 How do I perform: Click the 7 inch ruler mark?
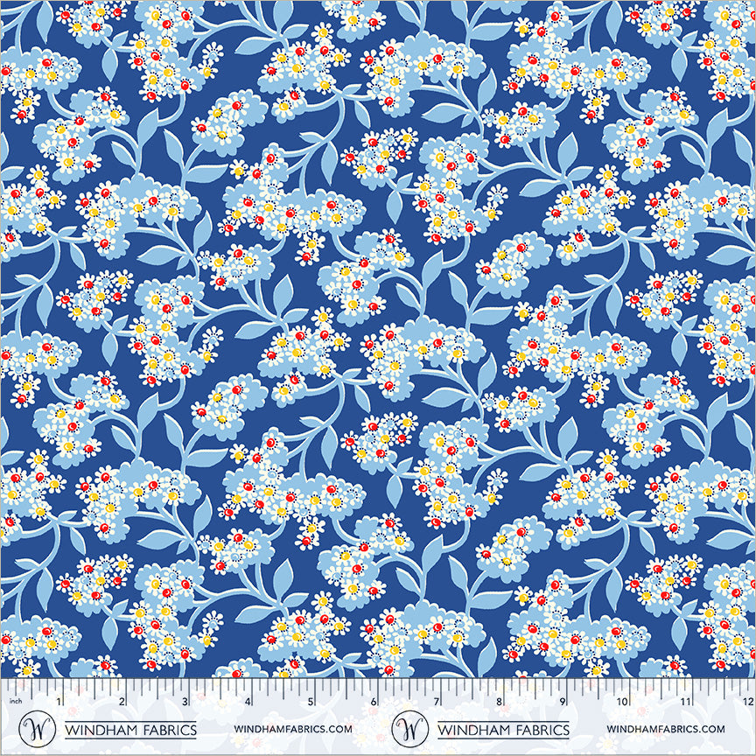(437, 701)
